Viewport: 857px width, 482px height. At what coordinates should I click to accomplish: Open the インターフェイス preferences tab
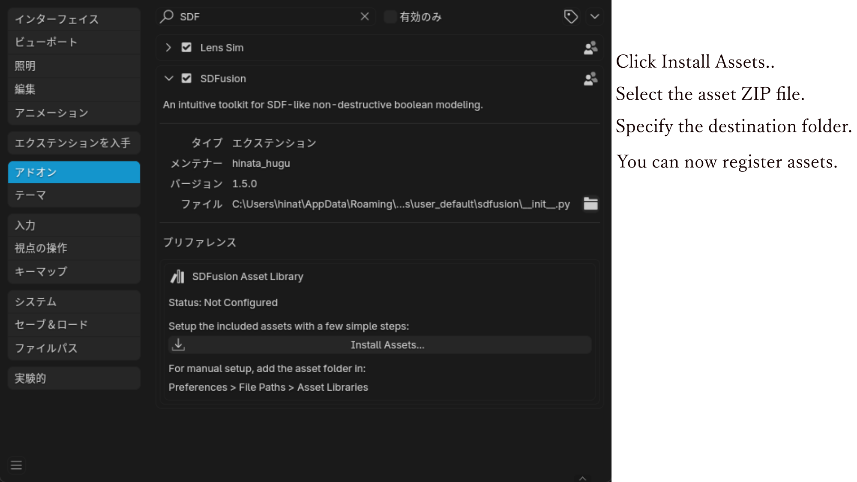point(74,19)
